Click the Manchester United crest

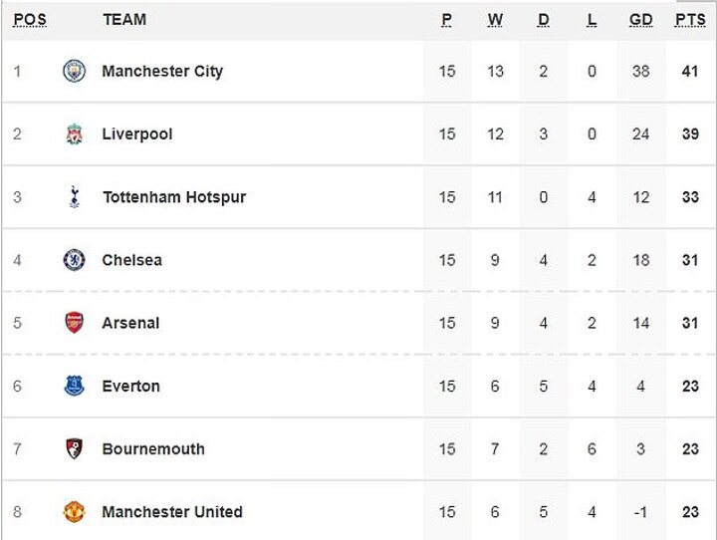74,512
